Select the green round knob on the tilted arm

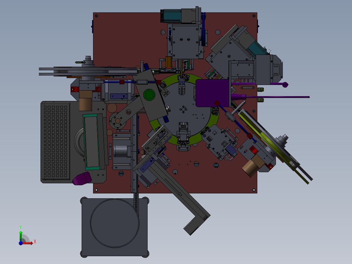coord(149,95)
